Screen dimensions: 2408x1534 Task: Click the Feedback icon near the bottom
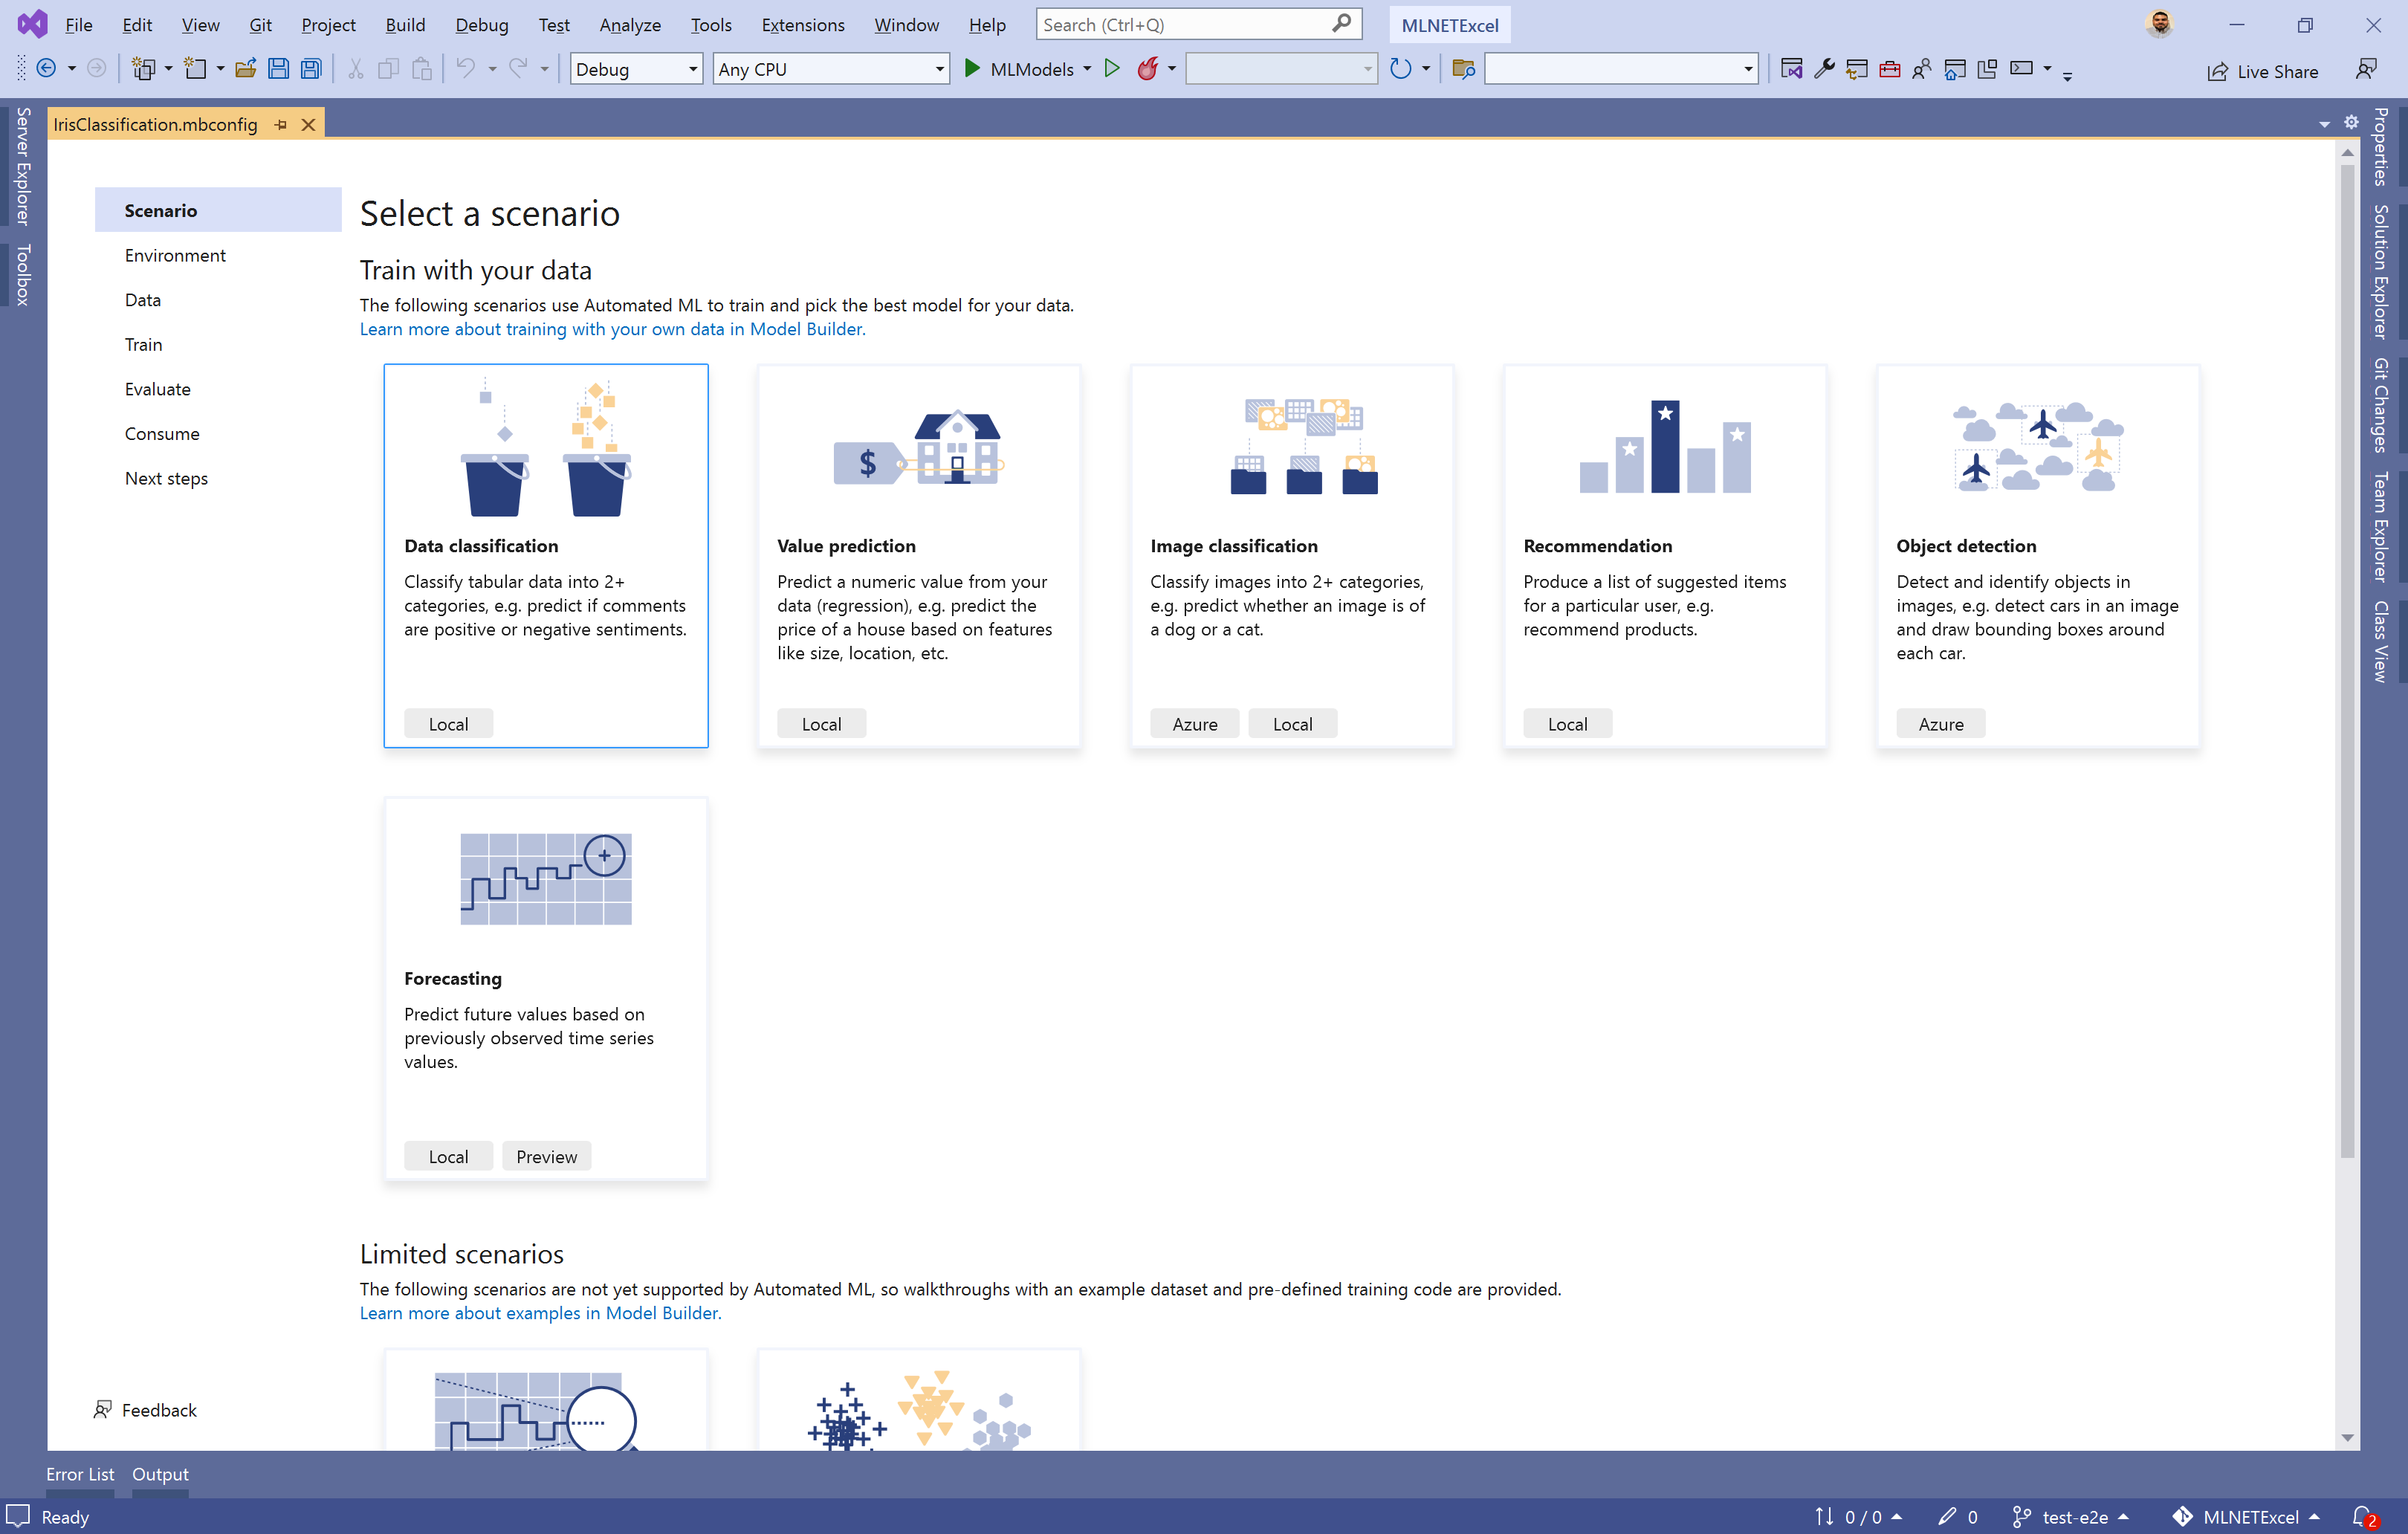tap(104, 1409)
